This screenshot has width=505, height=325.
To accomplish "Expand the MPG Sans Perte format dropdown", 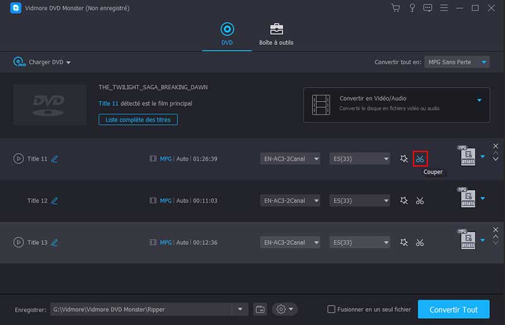I will click(x=456, y=62).
